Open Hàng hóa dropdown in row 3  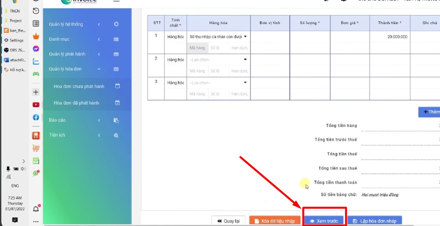218,83
